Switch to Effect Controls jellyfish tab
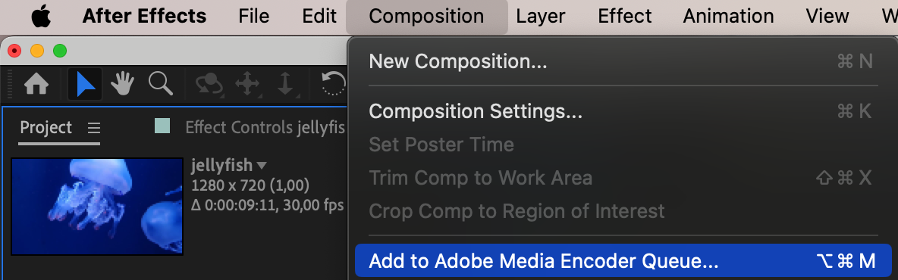This screenshot has height=280, width=898. (x=265, y=127)
